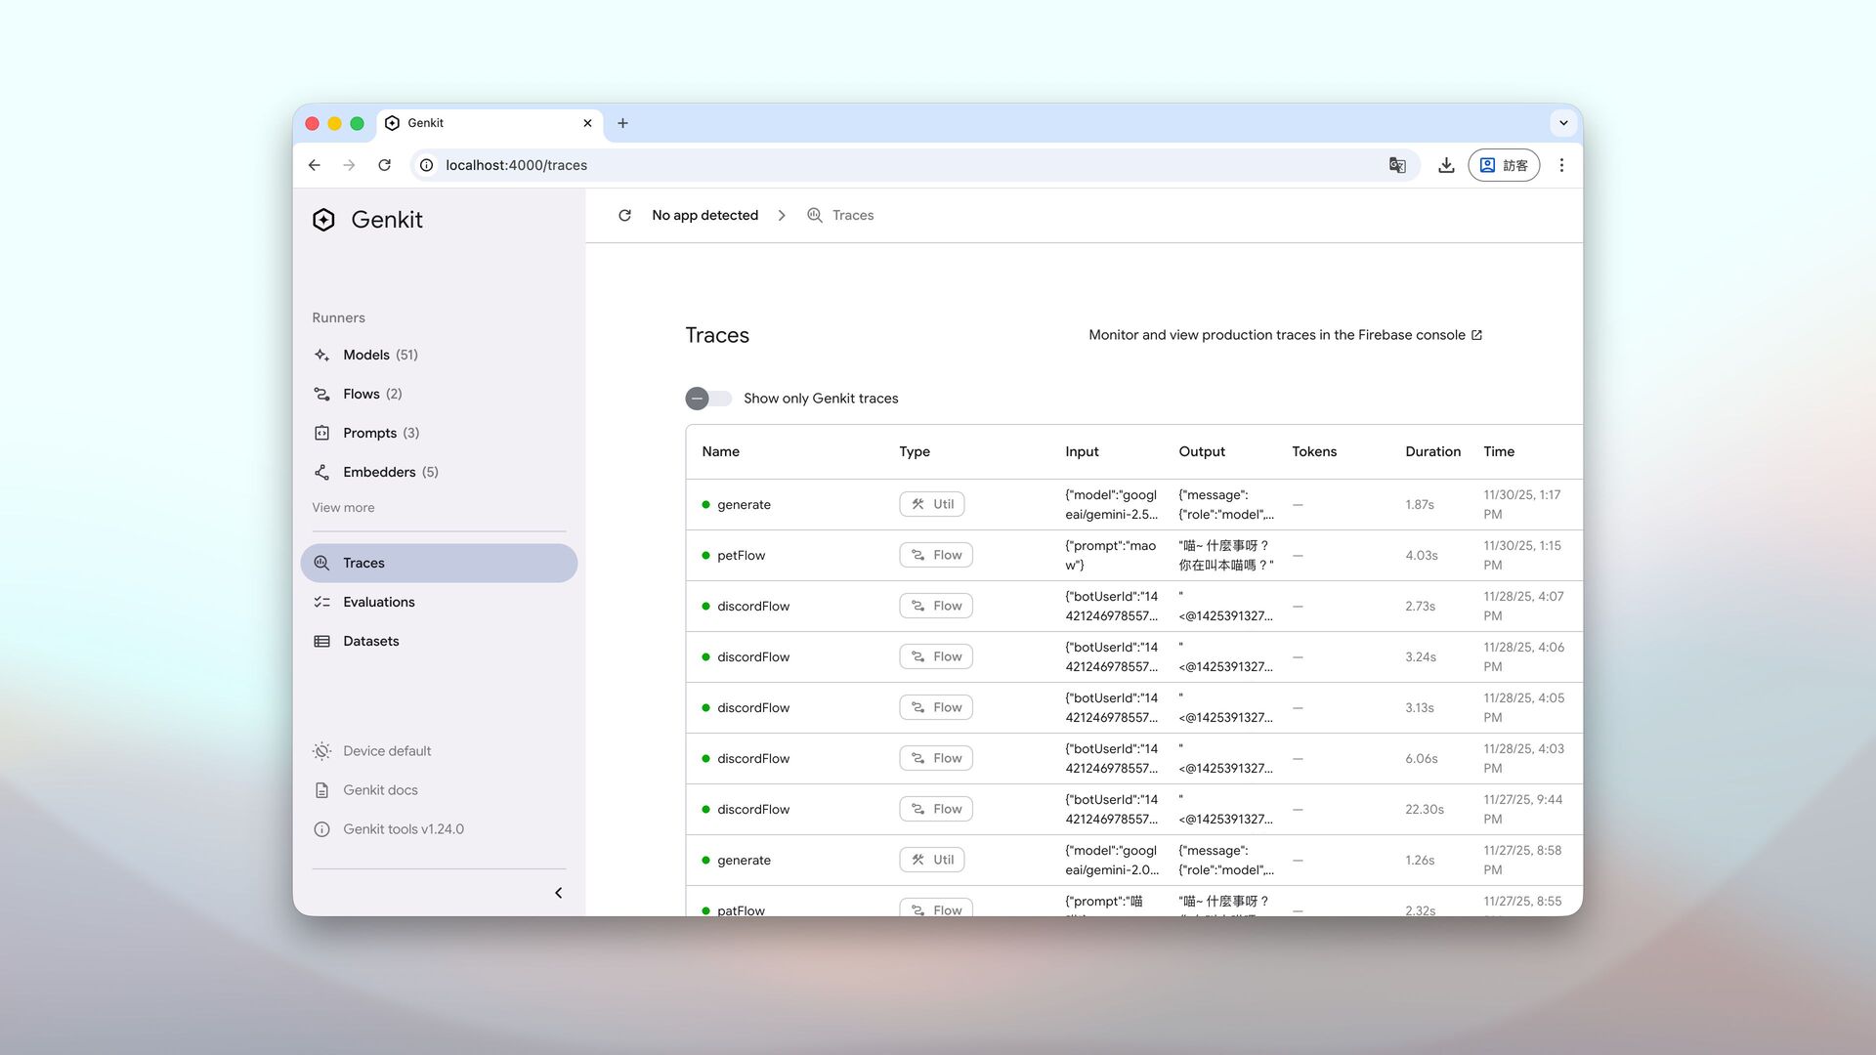Open Models (51) in the Runners list
Viewport: 1876px width, 1055px height.
(x=380, y=355)
